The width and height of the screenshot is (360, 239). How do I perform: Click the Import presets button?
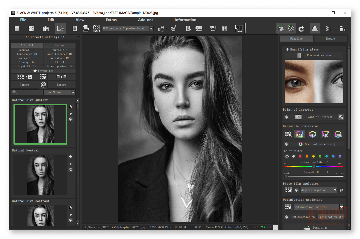(25, 85)
